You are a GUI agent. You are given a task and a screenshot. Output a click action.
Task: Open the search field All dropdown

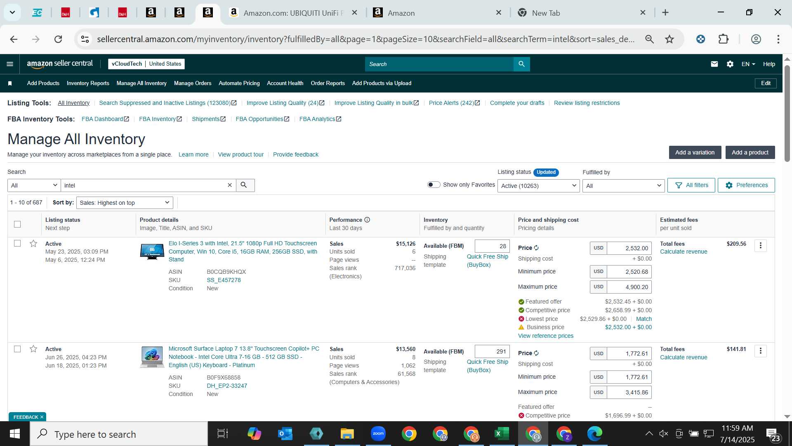pos(34,185)
